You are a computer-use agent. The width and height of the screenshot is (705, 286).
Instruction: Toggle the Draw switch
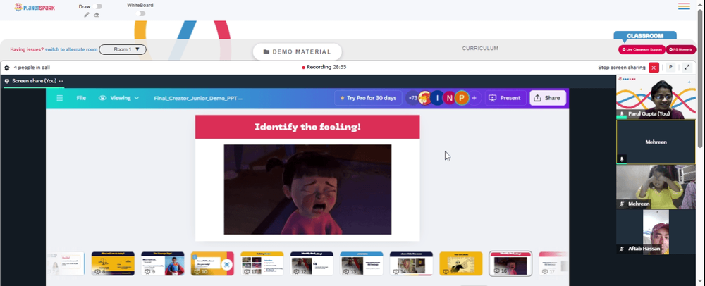pyautogui.click(x=99, y=7)
